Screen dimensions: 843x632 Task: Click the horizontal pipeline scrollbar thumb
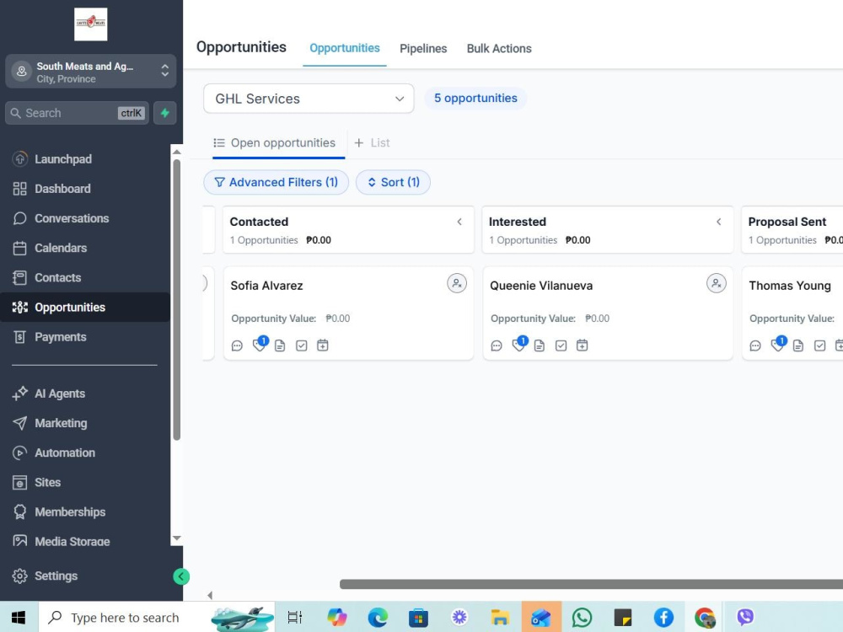point(592,584)
